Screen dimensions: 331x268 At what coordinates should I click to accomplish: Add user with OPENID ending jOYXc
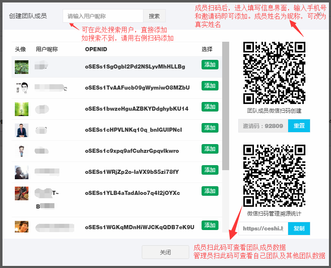(210, 191)
